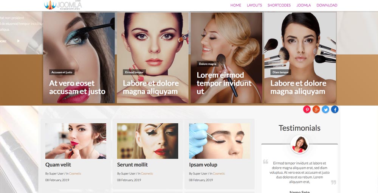Open the HOME menu item
The image size is (378, 193).
click(x=235, y=5)
